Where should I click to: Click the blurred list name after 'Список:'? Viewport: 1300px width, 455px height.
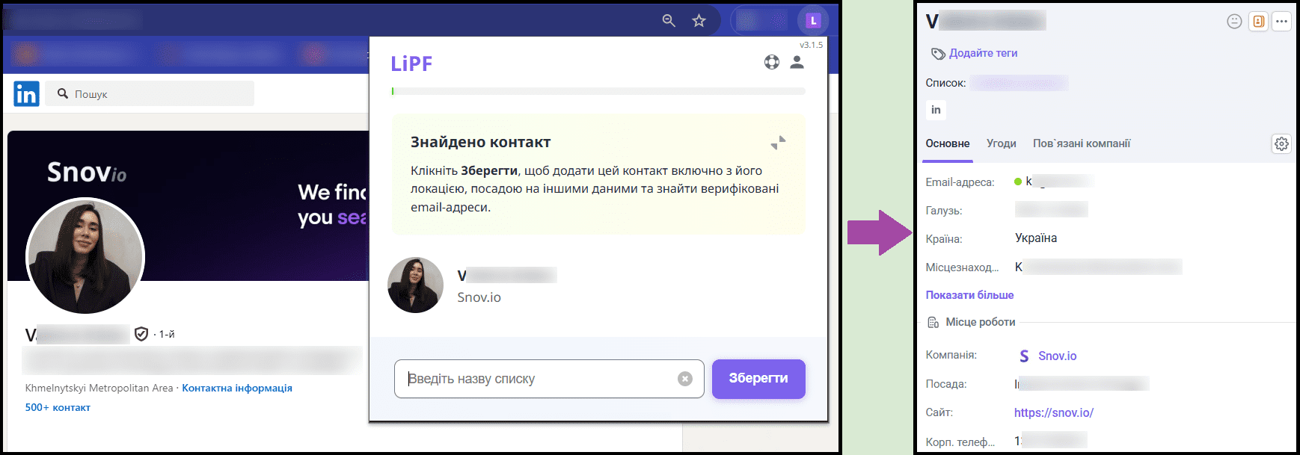coord(1019,83)
